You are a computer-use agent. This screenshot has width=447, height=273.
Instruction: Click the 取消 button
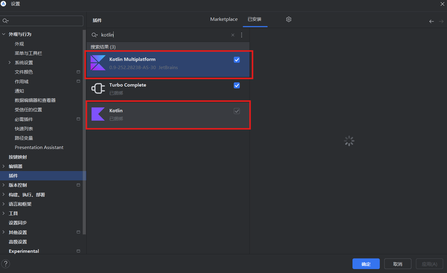[398, 264]
